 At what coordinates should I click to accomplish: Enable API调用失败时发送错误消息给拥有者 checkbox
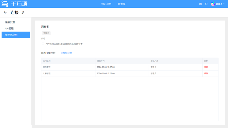[x=43, y=44]
